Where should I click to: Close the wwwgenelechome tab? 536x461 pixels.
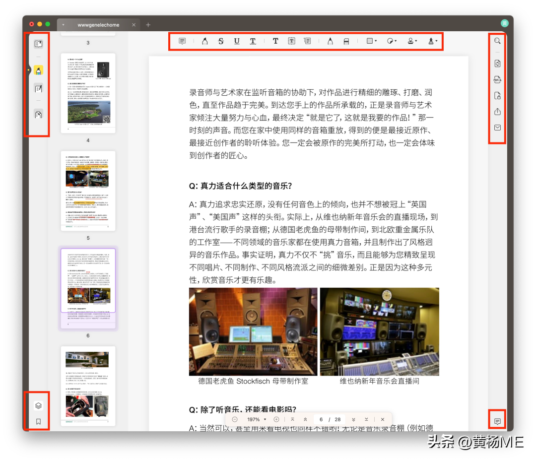134,25
